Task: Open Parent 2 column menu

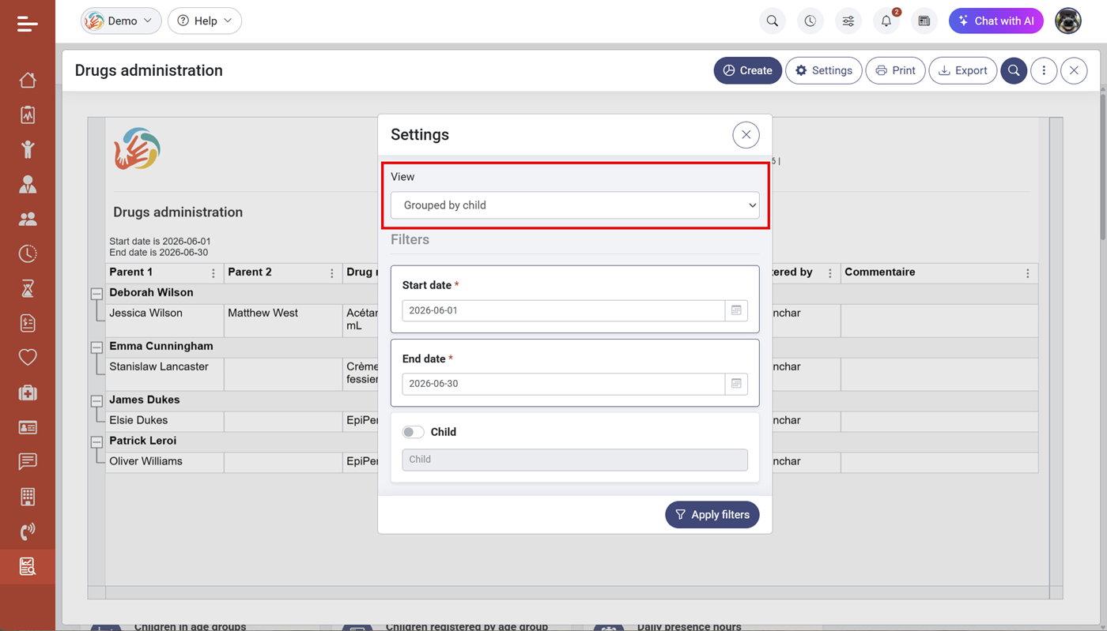Action: point(332,273)
